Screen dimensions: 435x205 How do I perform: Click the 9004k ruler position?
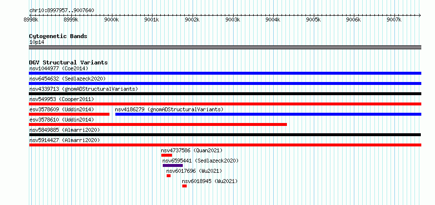pyautogui.click(x=274, y=20)
